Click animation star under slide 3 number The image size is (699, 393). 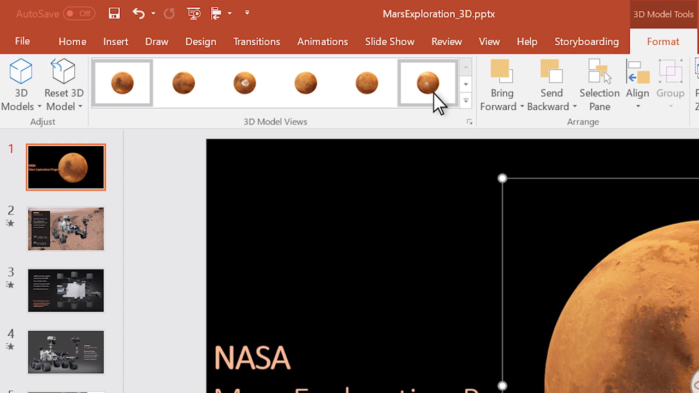pos(10,285)
